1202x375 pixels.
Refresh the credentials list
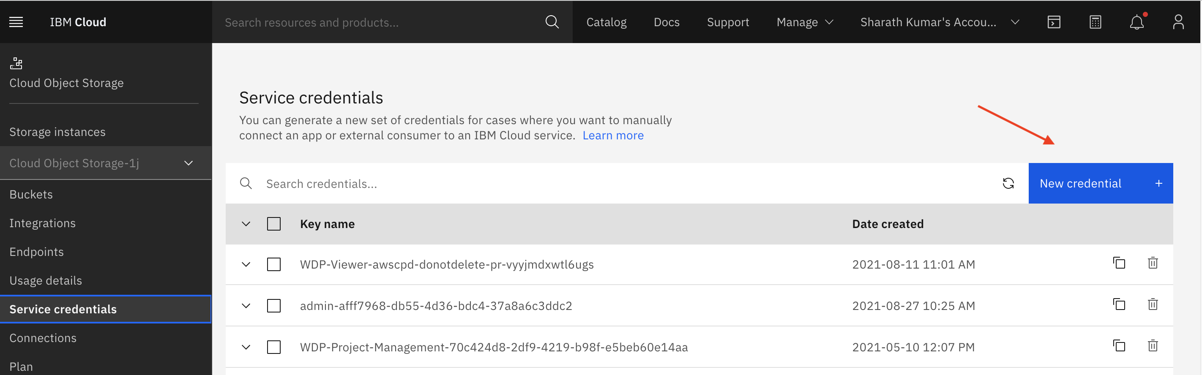coord(1008,183)
